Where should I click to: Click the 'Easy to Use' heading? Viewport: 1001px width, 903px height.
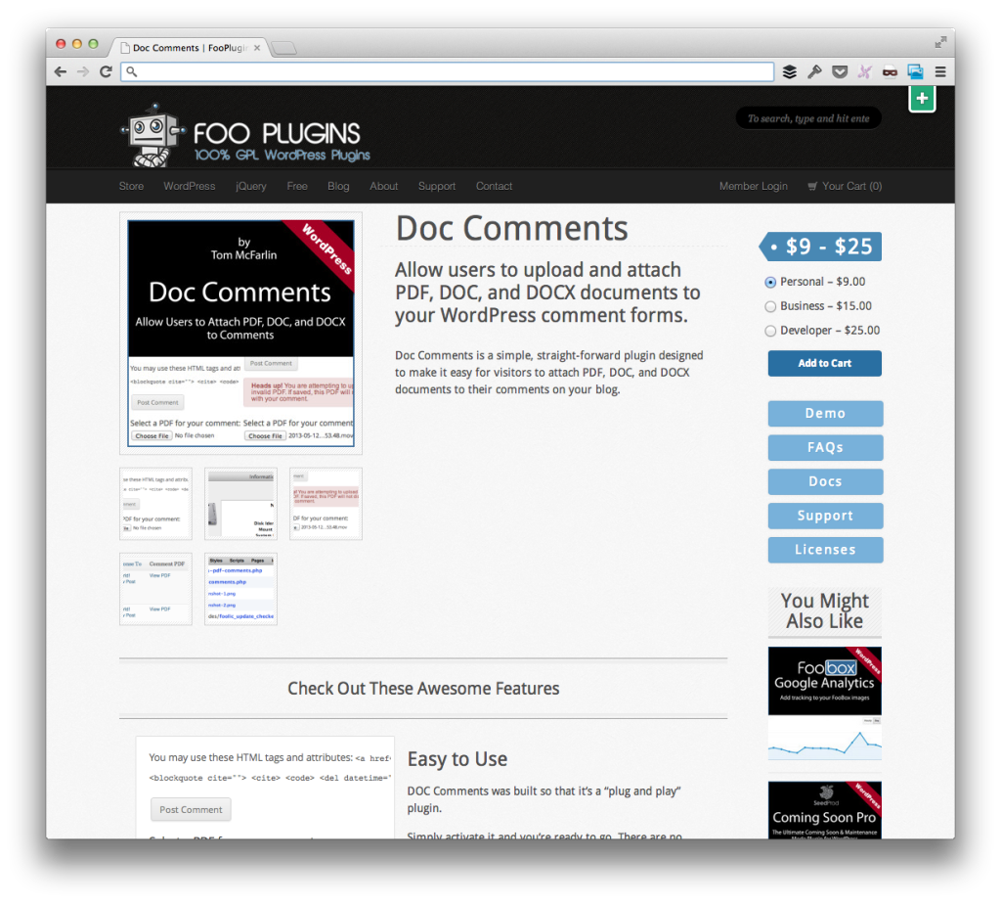[457, 758]
